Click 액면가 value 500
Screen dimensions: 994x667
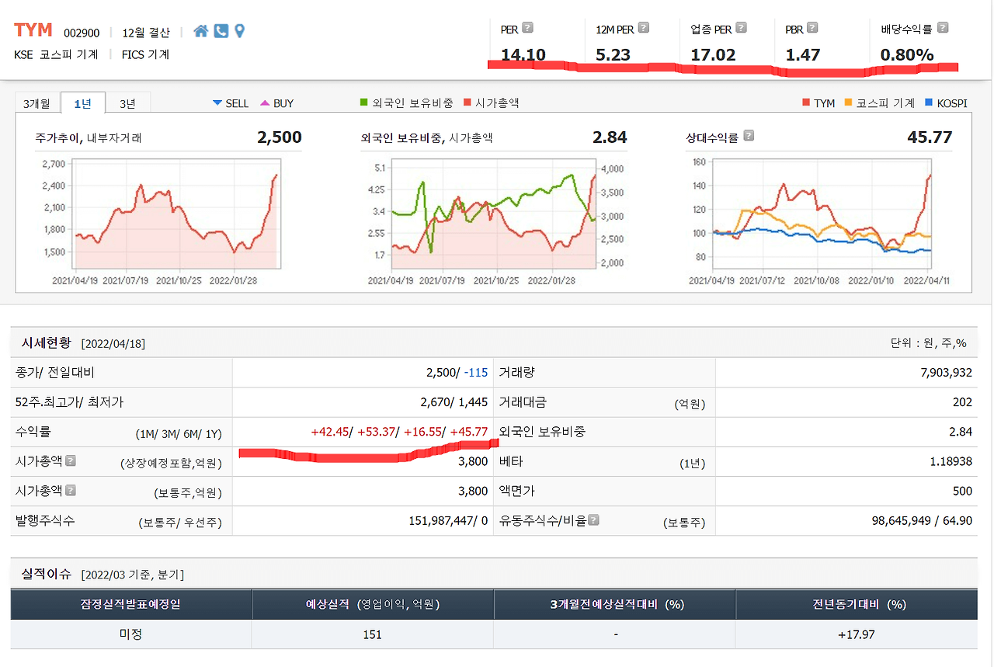(963, 491)
